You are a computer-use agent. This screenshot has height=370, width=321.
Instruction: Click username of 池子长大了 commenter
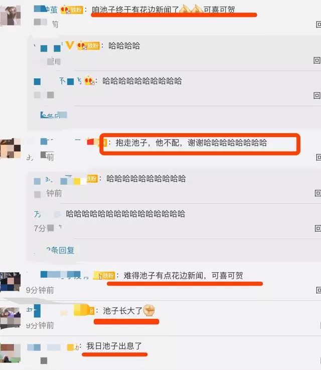pyautogui.click(x=33, y=311)
